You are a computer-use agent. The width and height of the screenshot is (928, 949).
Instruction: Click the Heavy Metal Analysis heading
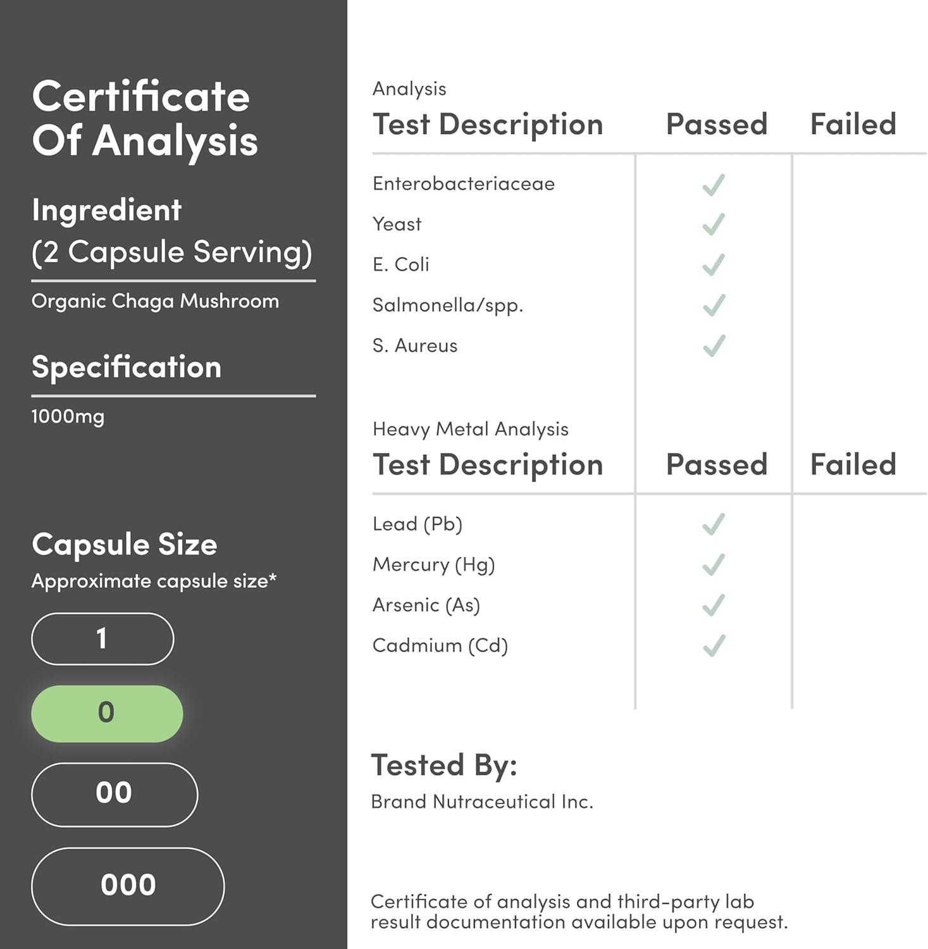(470, 429)
